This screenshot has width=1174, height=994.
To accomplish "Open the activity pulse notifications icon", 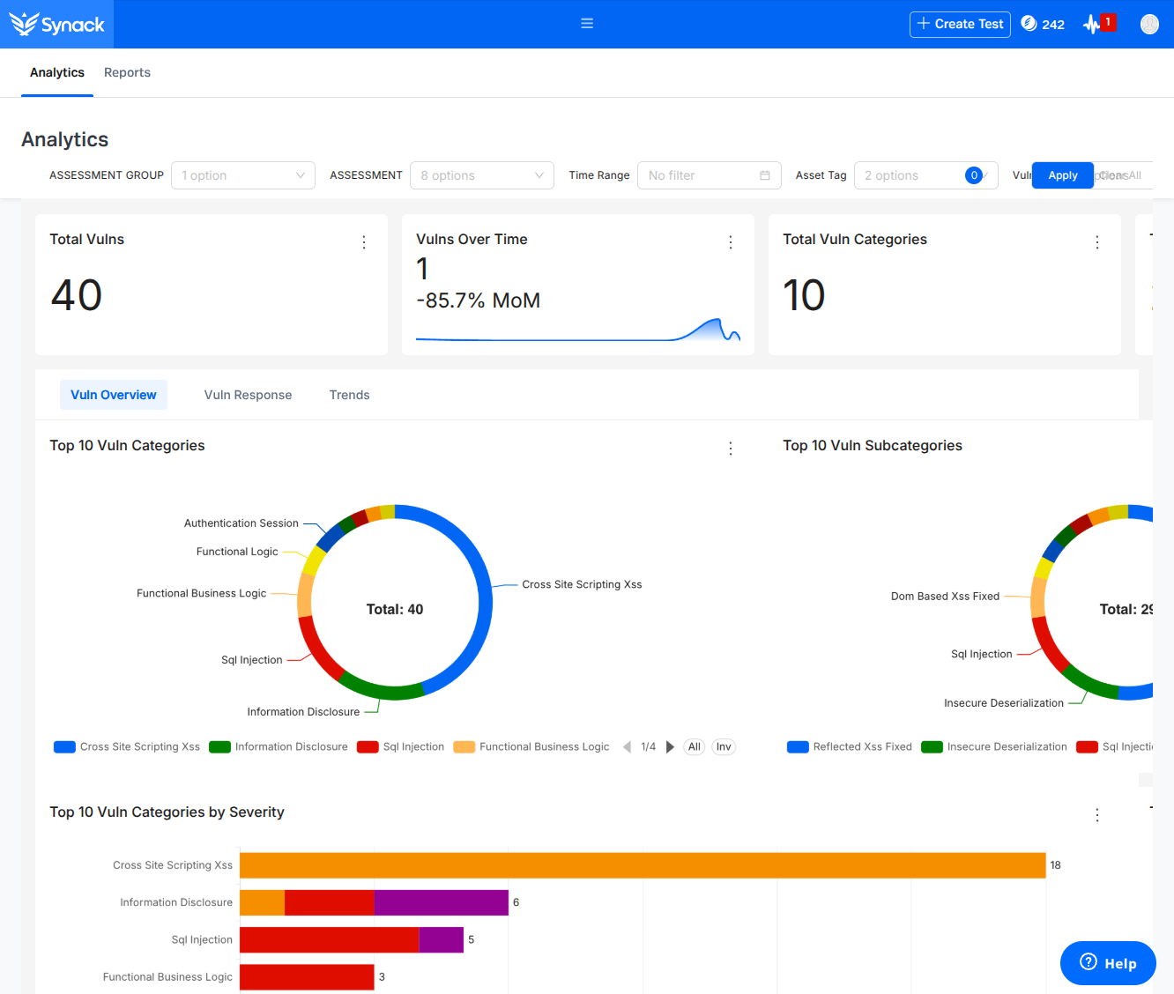I will click(x=1092, y=24).
